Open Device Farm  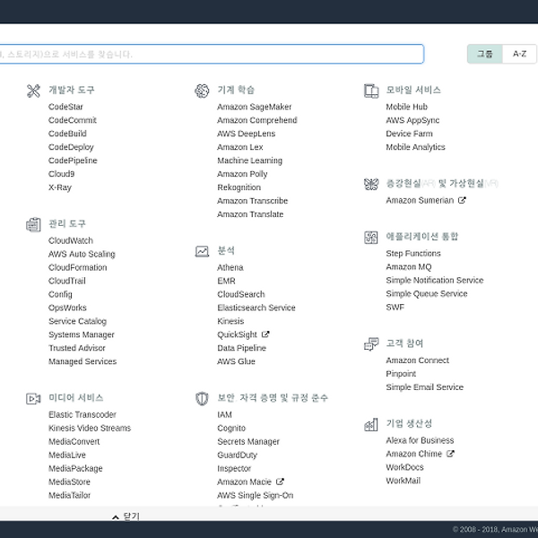[409, 134]
